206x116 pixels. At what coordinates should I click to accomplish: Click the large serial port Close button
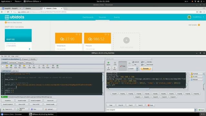(123, 66)
